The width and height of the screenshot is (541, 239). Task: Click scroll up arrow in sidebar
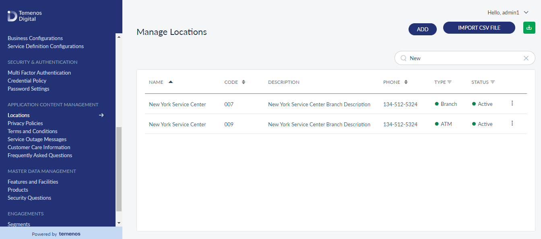coord(119,36)
